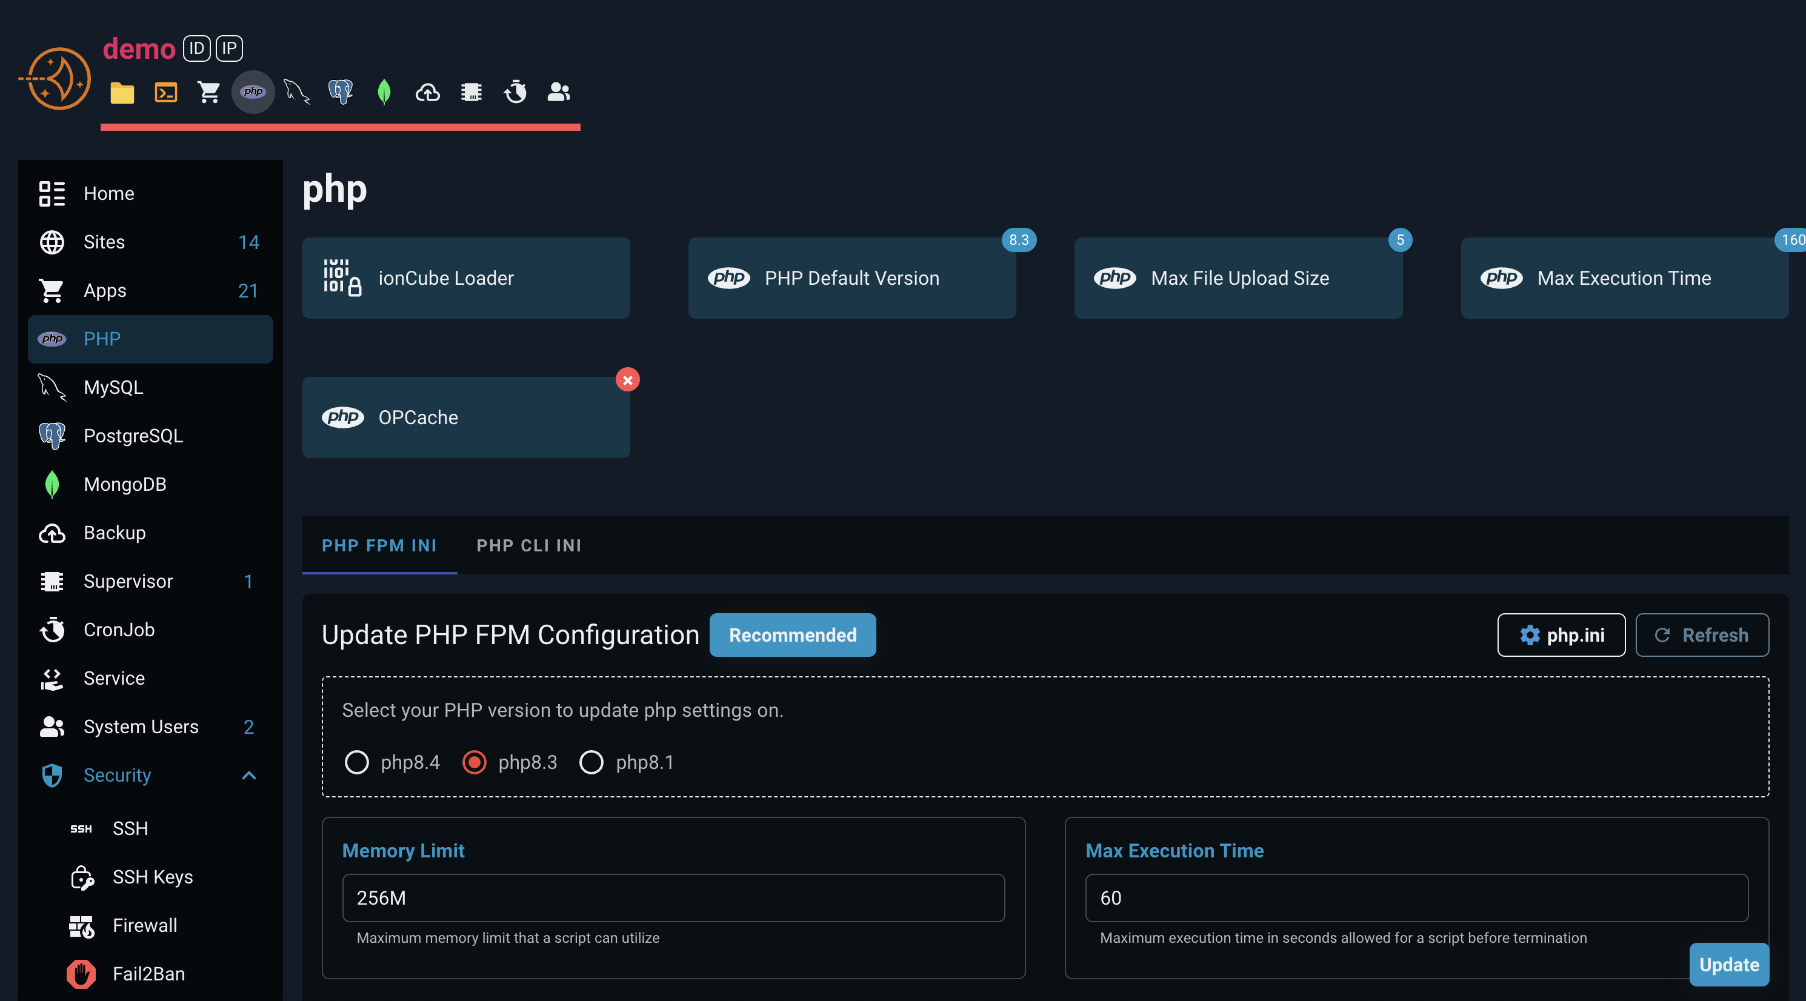
Task: Launch the web terminal icon
Action: point(165,92)
